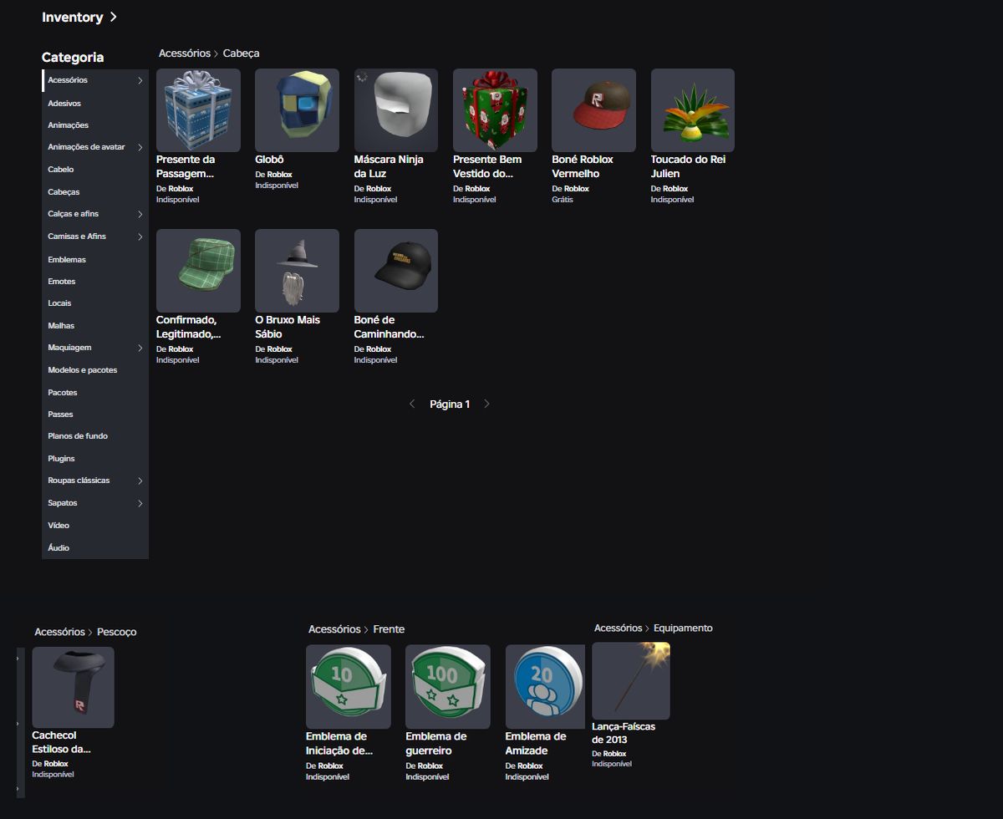
Task: Expand the Animações de avatar submenu
Action: [x=140, y=147]
